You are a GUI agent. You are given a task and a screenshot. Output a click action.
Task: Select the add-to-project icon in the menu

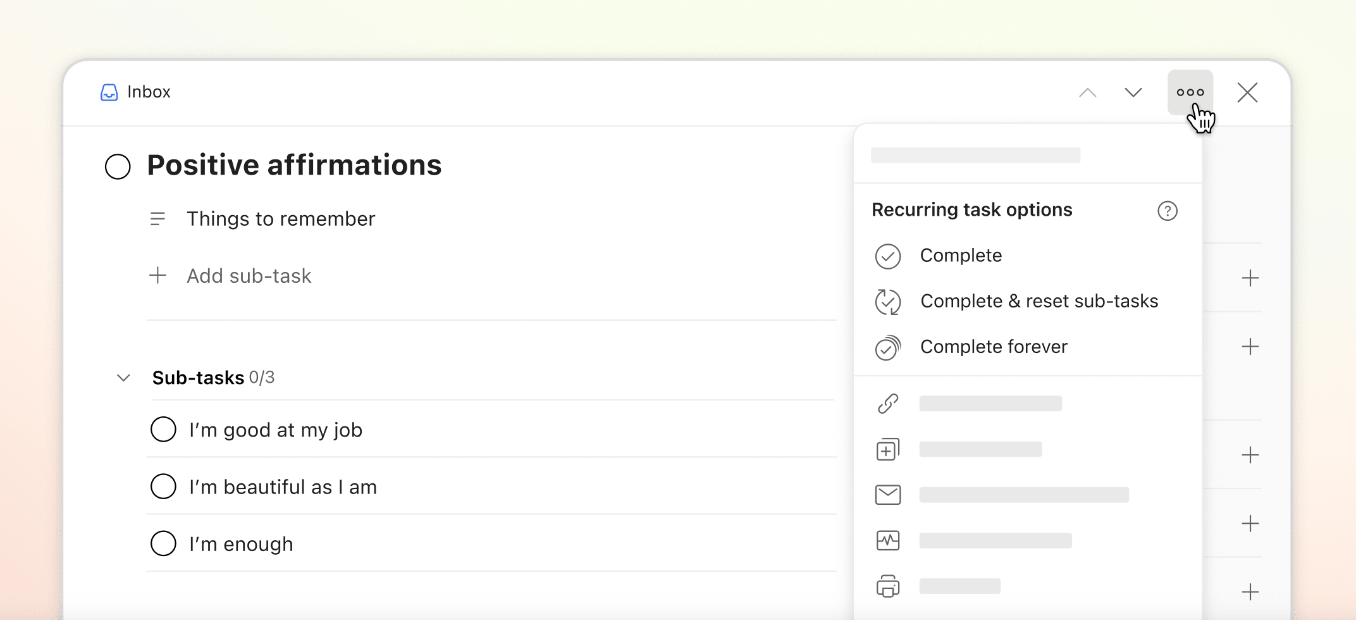point(888,449)
